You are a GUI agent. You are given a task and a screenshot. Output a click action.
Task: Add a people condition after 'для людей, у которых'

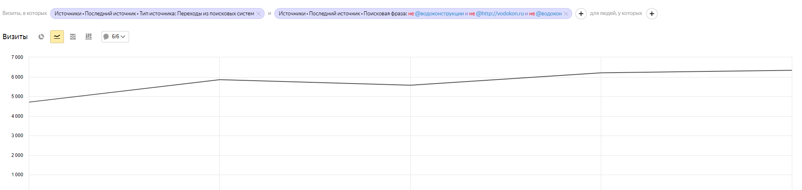tap(652, 14)
